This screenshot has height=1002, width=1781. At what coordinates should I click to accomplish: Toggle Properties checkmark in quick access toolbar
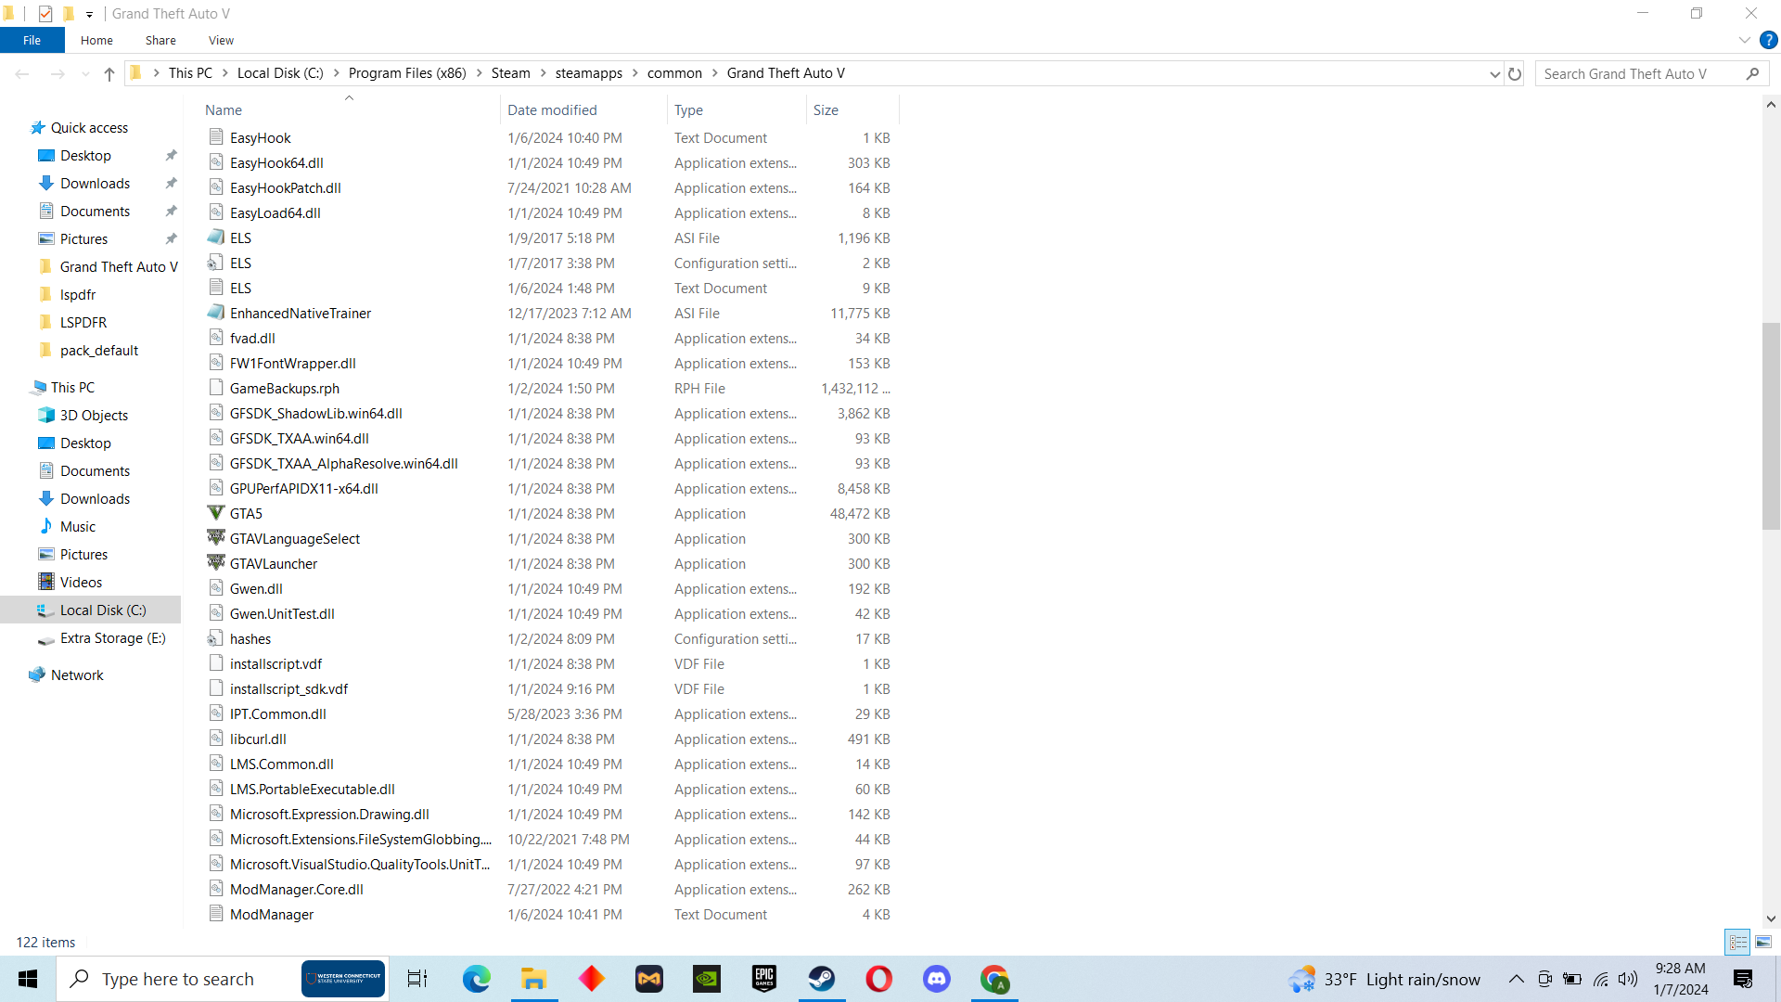tap(45, 13)
